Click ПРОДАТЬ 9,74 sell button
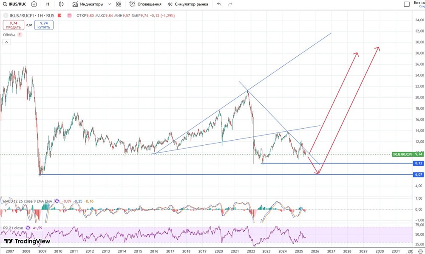 pos(14,25)
